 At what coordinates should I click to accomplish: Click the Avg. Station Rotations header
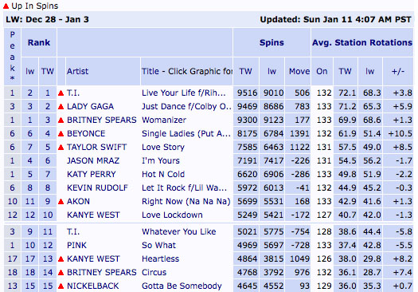tap(362, 43)
